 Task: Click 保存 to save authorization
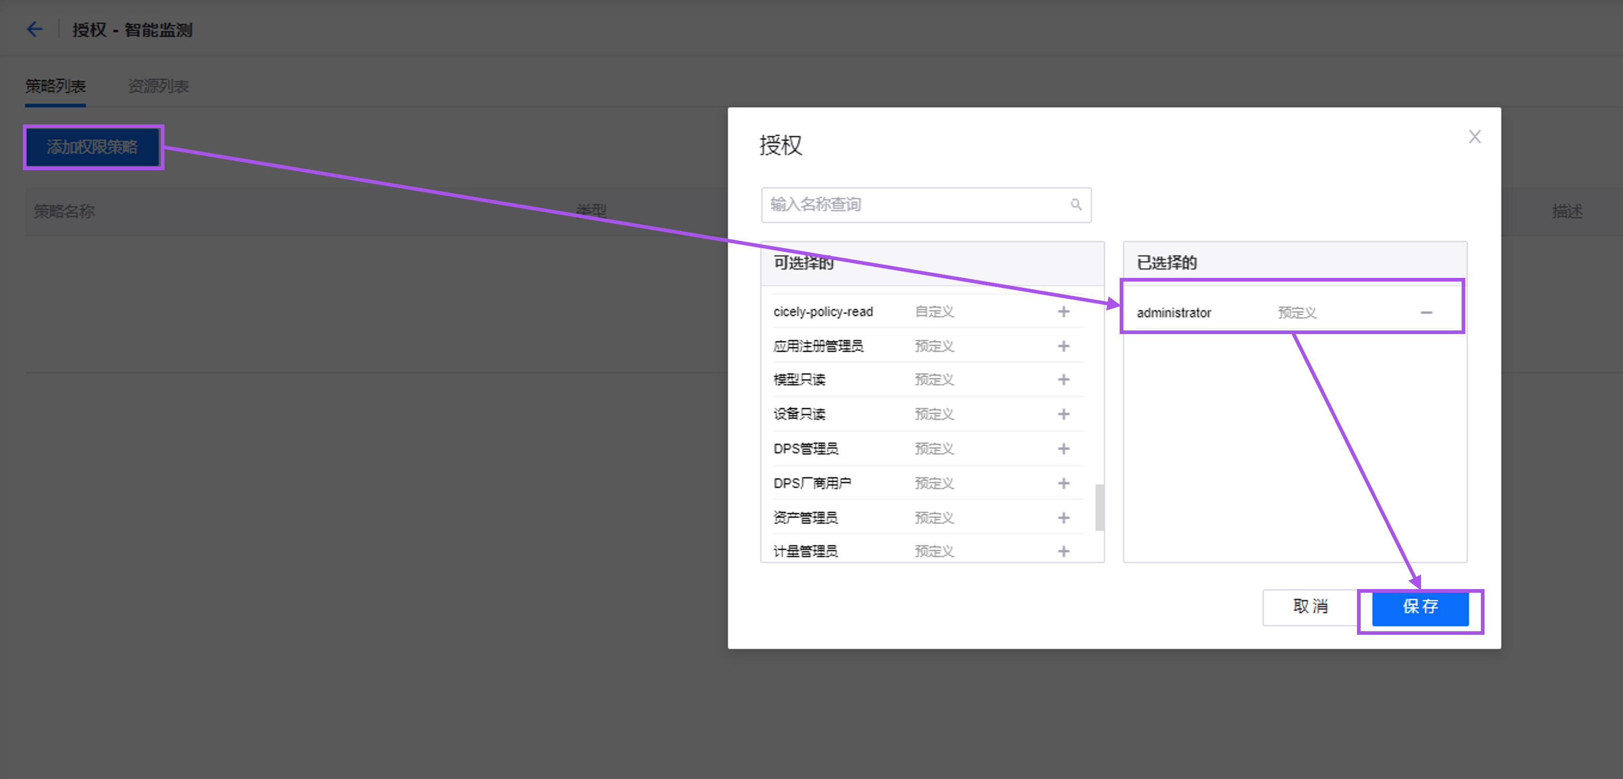1420,607
